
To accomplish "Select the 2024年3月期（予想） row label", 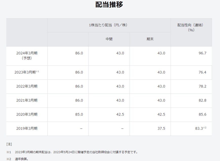I will pos(27,56).
